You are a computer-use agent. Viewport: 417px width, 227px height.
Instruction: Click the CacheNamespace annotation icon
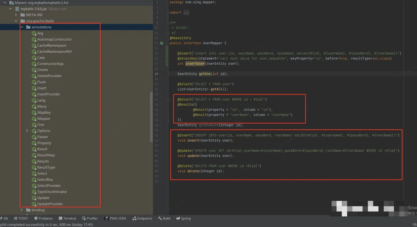[34, 46]
